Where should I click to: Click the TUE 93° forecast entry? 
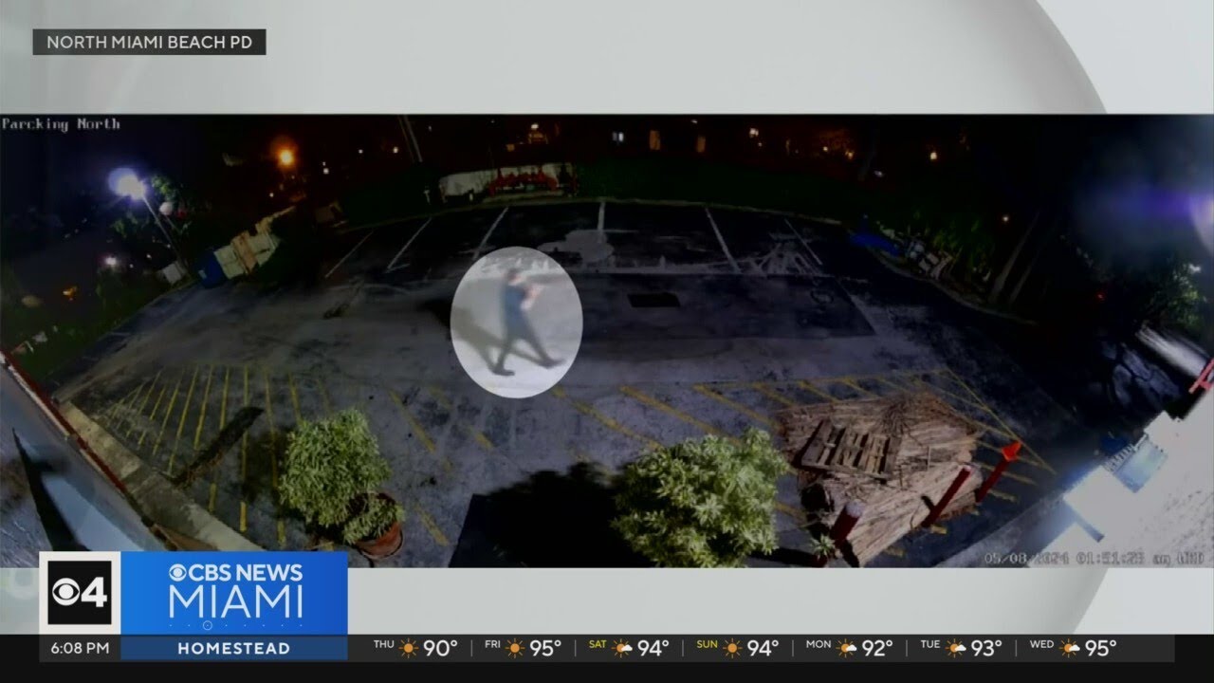point(961,648)
